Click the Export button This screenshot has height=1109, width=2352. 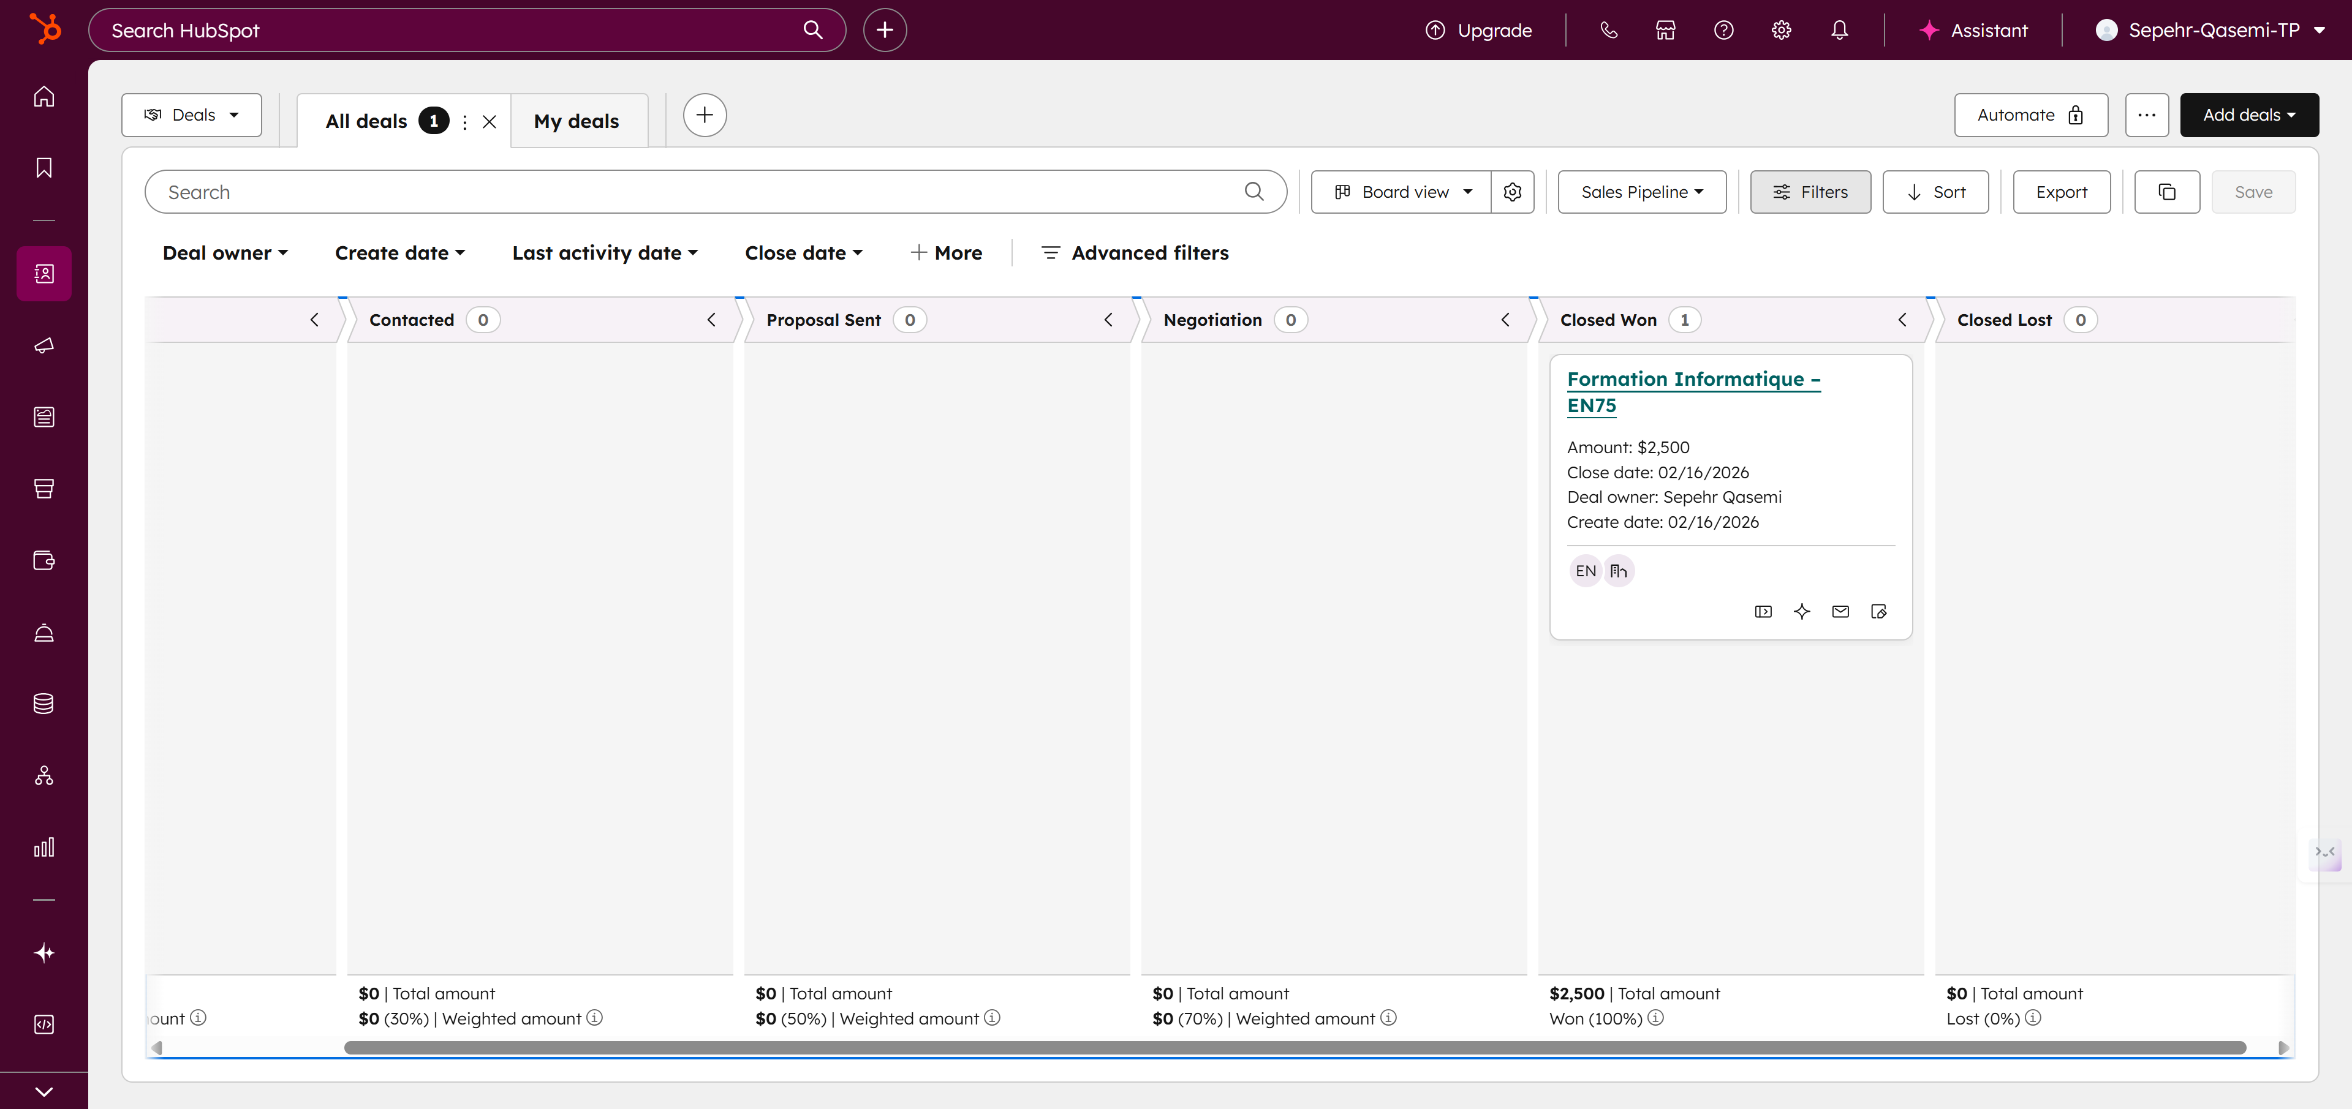(x=2061, y=192)
